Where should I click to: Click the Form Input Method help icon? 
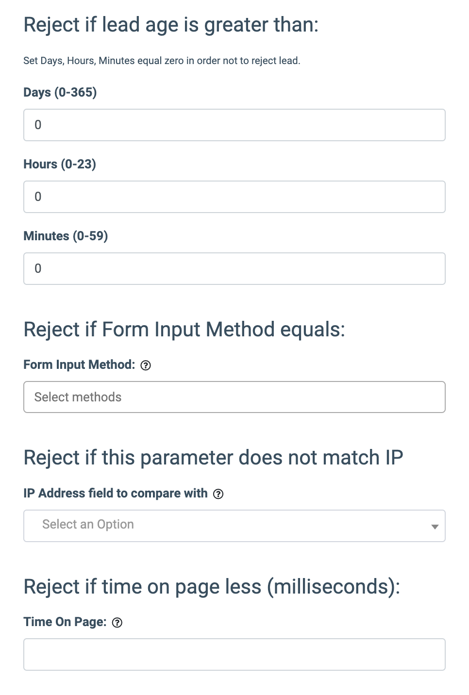click(x=146, y=365)
